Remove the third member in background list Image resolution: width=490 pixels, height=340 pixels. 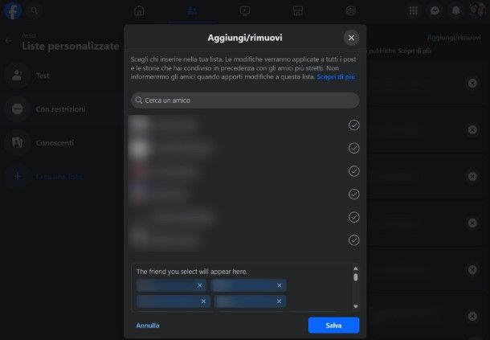click(x=472, y=176)
